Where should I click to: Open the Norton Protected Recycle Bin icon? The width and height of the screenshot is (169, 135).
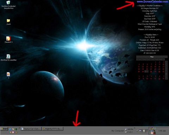point(8,5)
